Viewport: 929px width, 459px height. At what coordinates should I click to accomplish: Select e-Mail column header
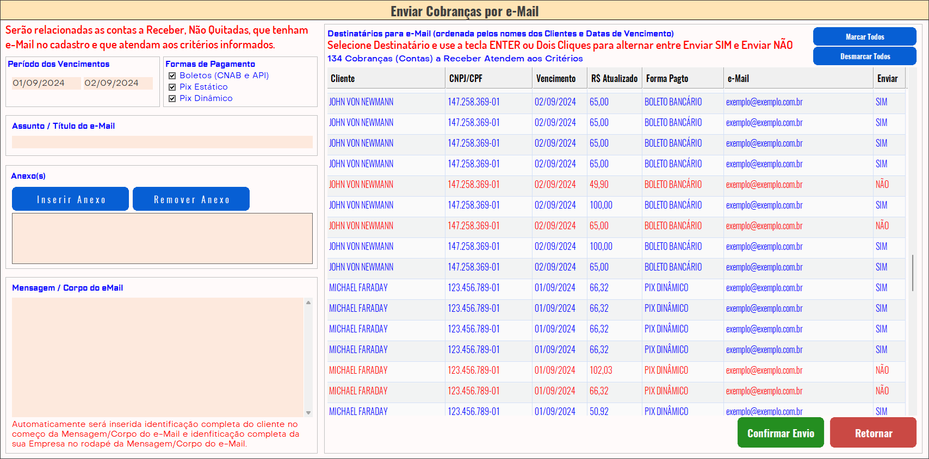pyautogui.click(x=798, y=78)
